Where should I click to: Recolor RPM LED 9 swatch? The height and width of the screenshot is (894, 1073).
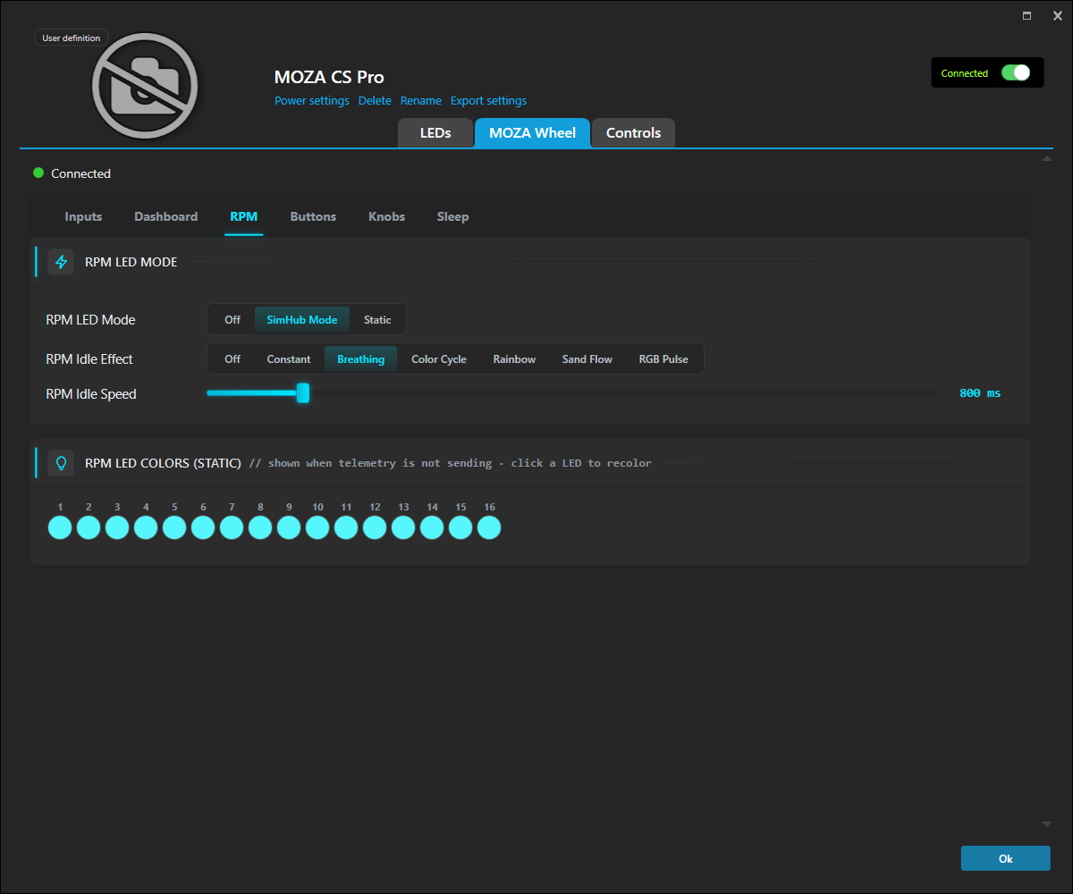coord(289,527)
